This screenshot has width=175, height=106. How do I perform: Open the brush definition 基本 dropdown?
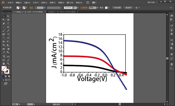click(78, 8)
